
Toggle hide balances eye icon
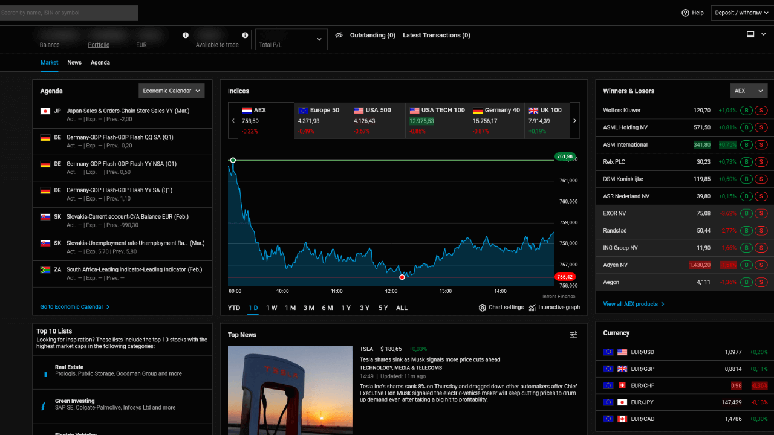pos(339,35)
